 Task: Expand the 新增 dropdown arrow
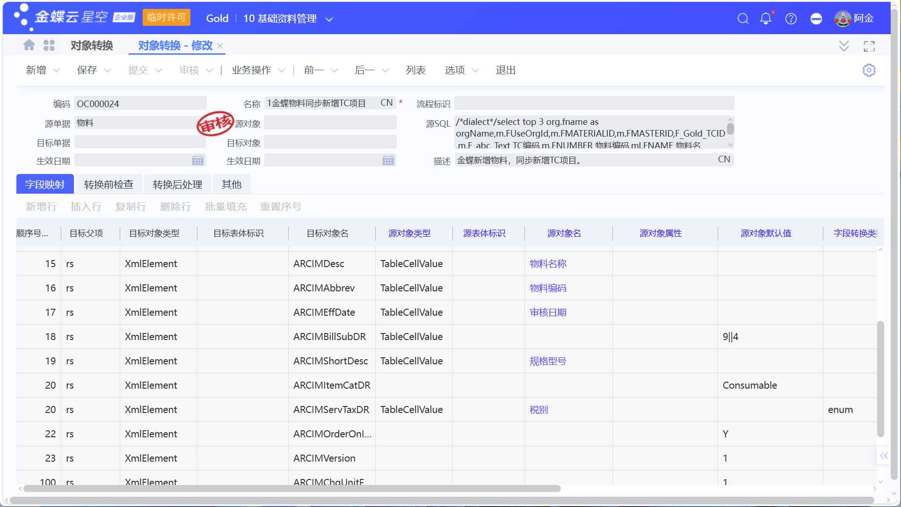pyautogui.click(x=57, y=71)
